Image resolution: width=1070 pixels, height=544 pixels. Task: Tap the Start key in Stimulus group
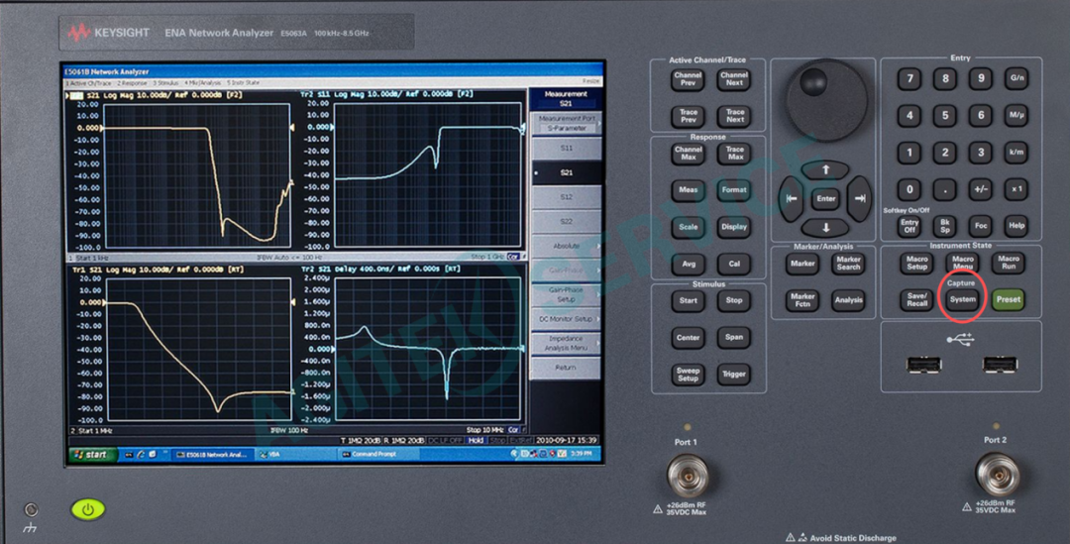(x=688, y=300)
